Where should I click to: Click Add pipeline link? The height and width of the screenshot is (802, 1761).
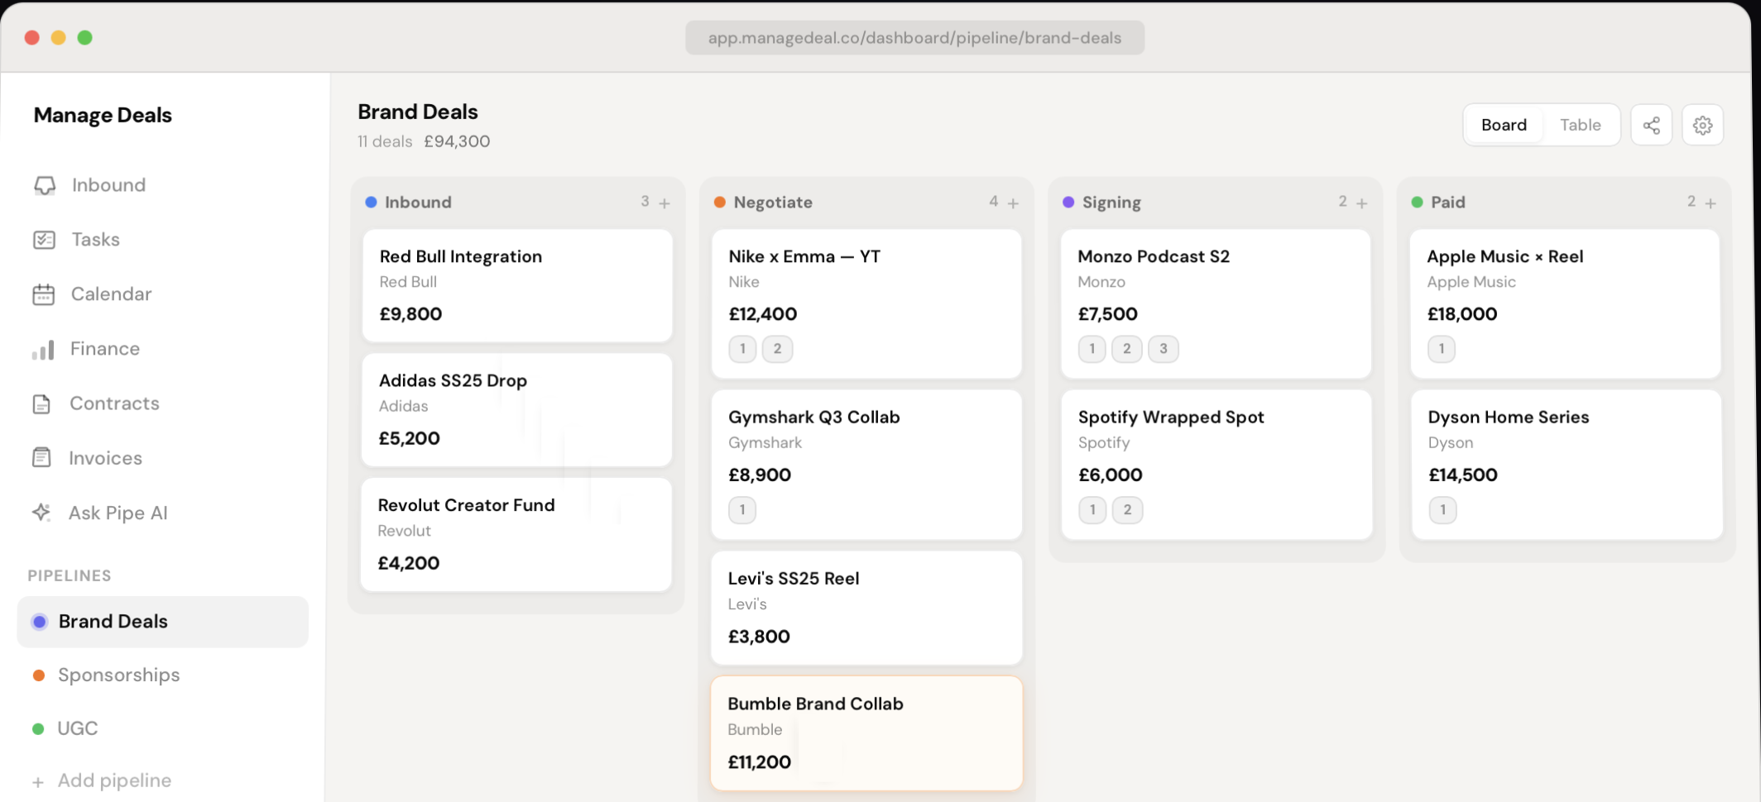pos(113,781)
